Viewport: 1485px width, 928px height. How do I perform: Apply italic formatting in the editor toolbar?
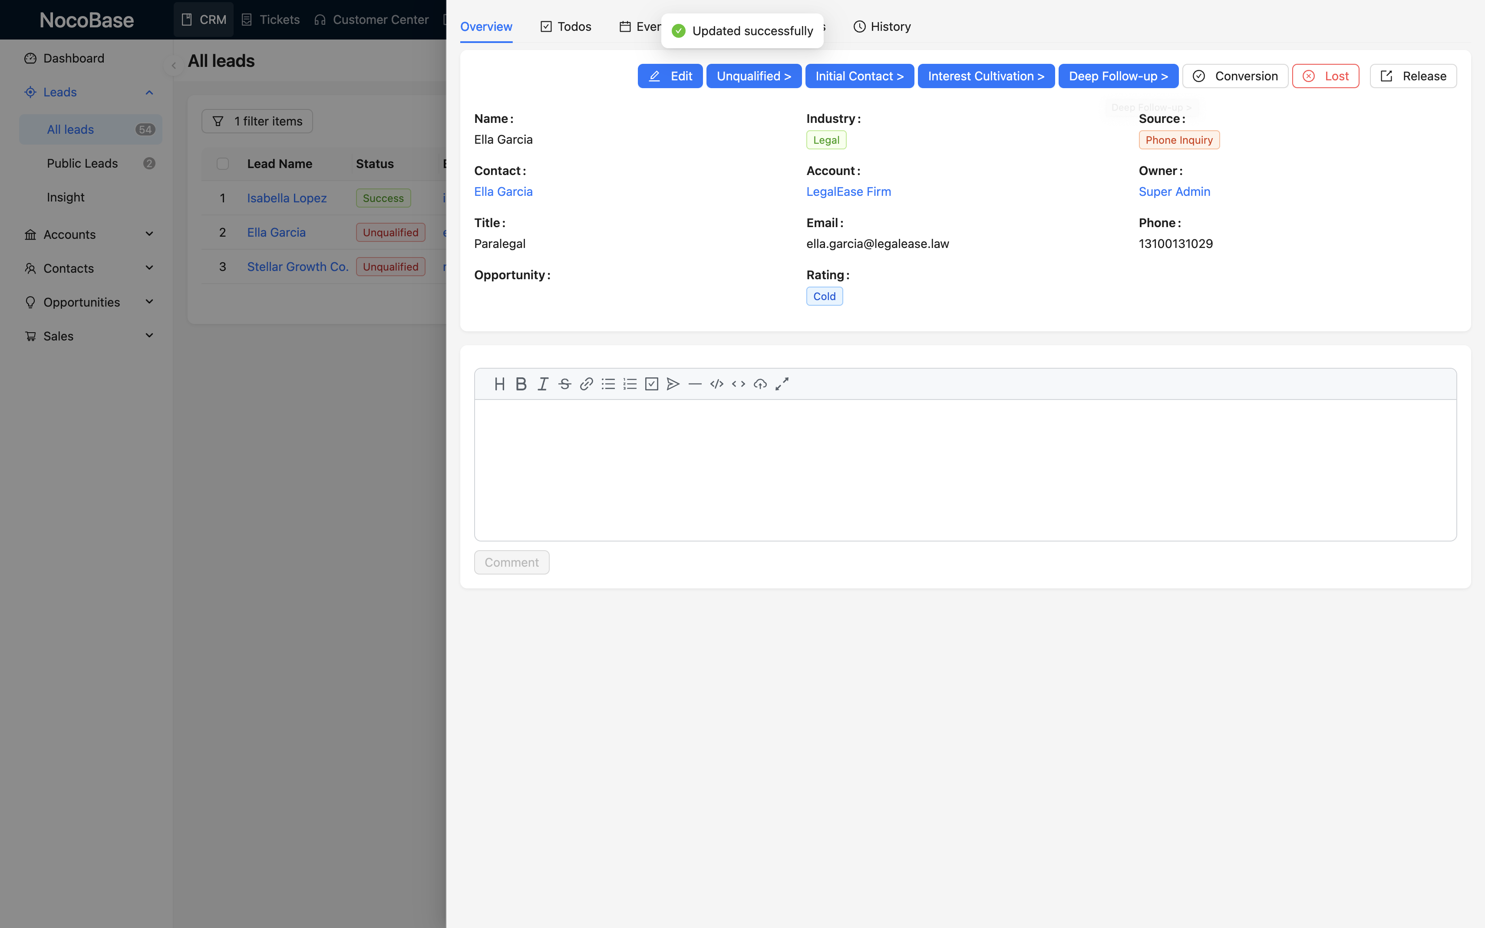[542, 383]
